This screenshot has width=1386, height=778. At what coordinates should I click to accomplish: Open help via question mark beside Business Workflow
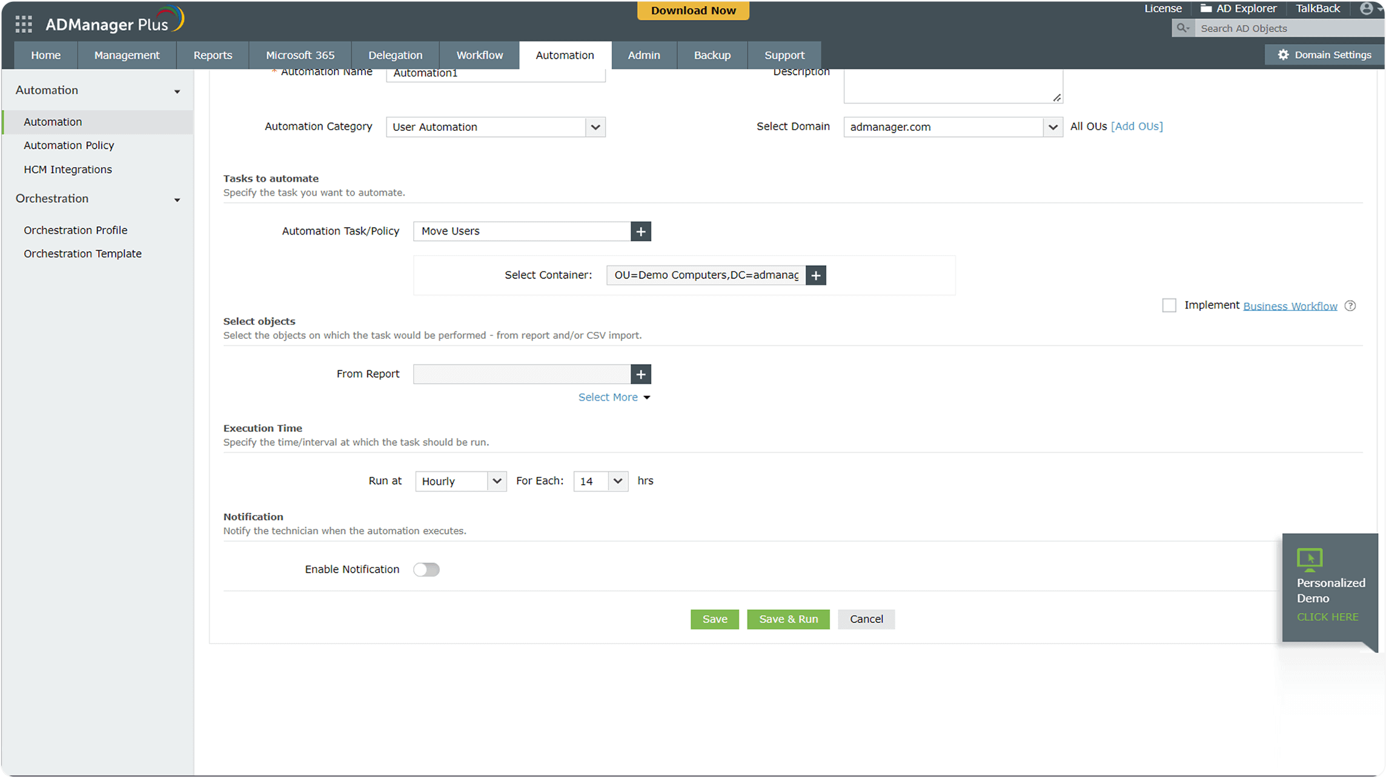1350,305
